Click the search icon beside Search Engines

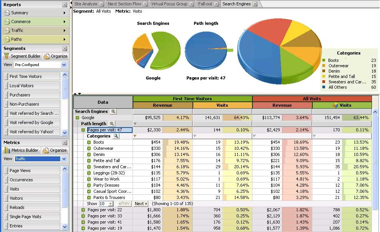pos(113,111)
